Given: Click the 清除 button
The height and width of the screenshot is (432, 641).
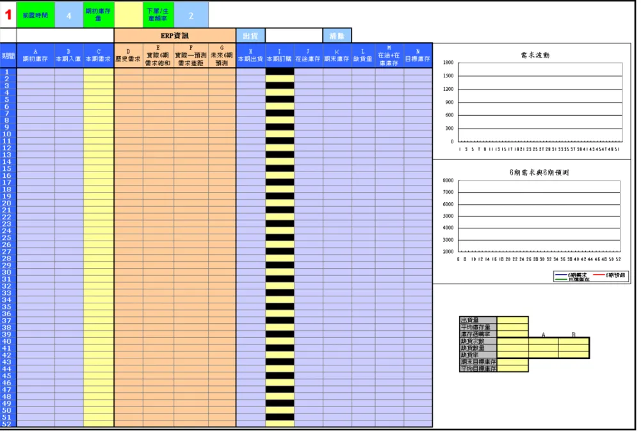Looking at the screenshot, I should point(337,36).
